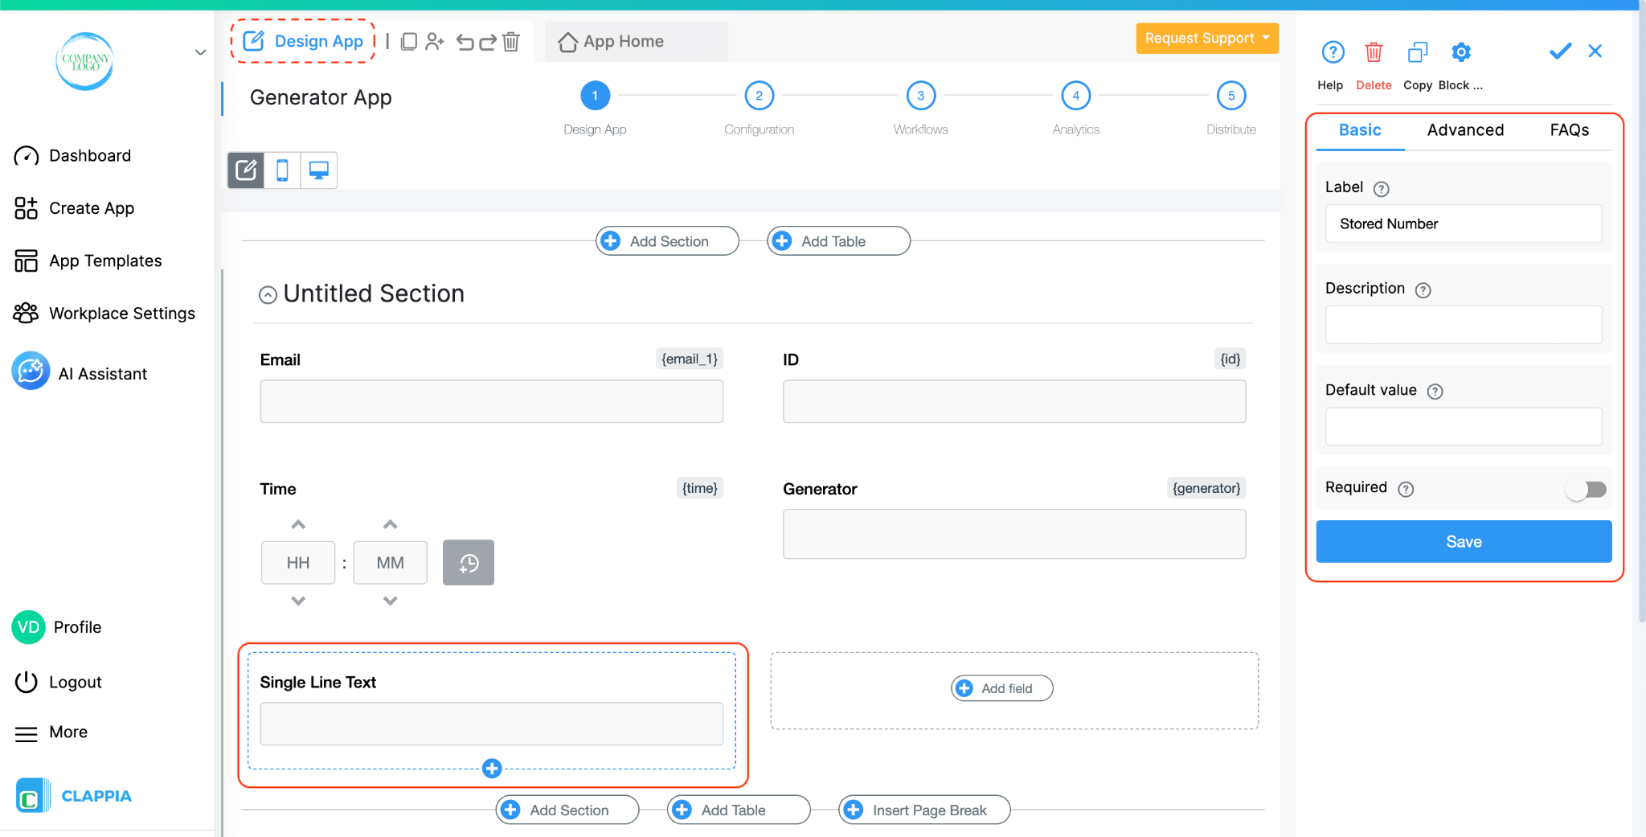Click the Default value input field

(1464, 426)
